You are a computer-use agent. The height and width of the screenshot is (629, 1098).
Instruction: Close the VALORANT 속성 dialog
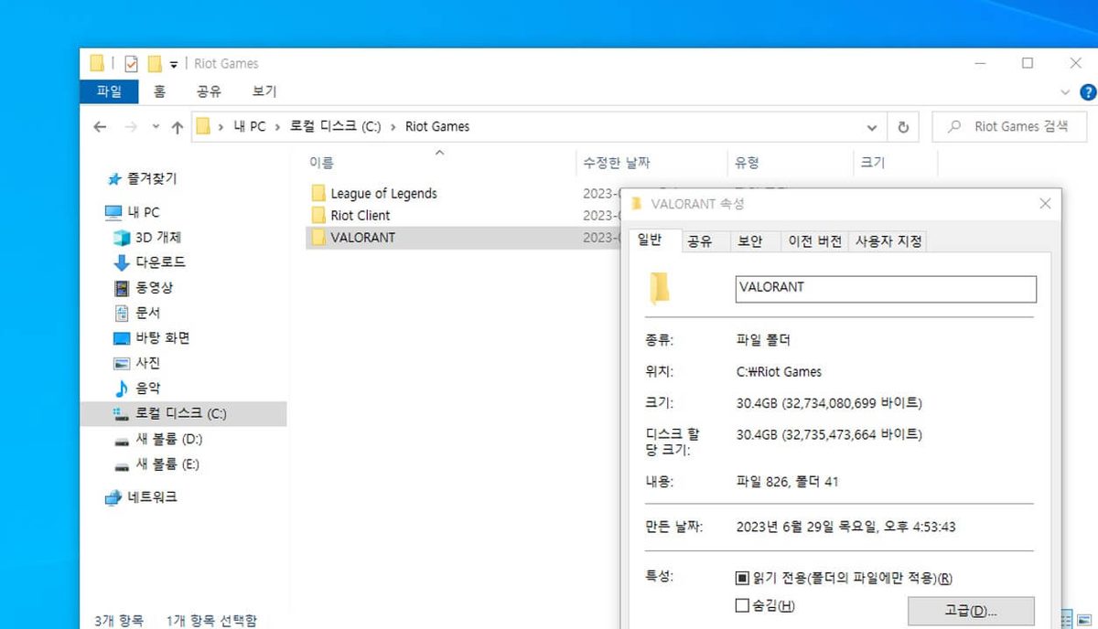tap(1045, 203)
